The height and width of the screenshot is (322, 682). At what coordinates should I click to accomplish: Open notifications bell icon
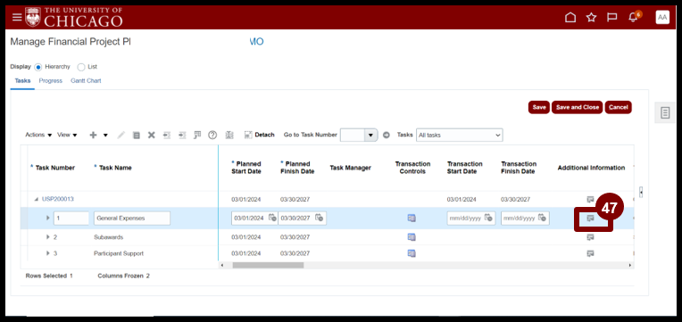click(633, 17)
